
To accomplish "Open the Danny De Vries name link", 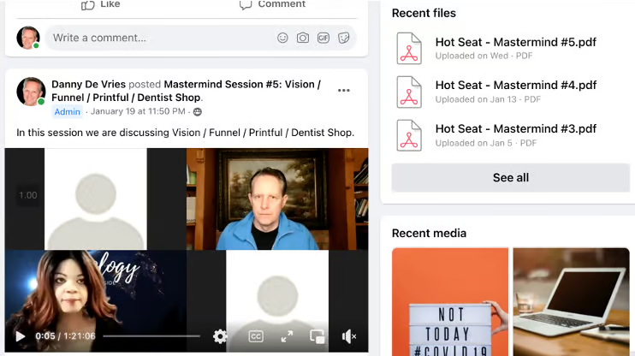I will (88, 84).
